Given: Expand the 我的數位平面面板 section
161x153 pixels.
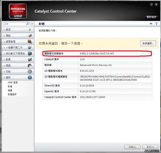Looking at the screenshot, I should (x=18, y=54).
